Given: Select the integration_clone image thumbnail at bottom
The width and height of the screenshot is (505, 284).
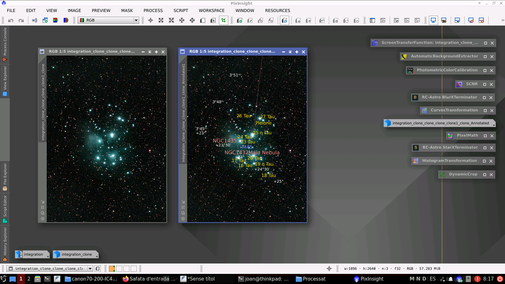Looking at the screenshot, I should (75, 254).
